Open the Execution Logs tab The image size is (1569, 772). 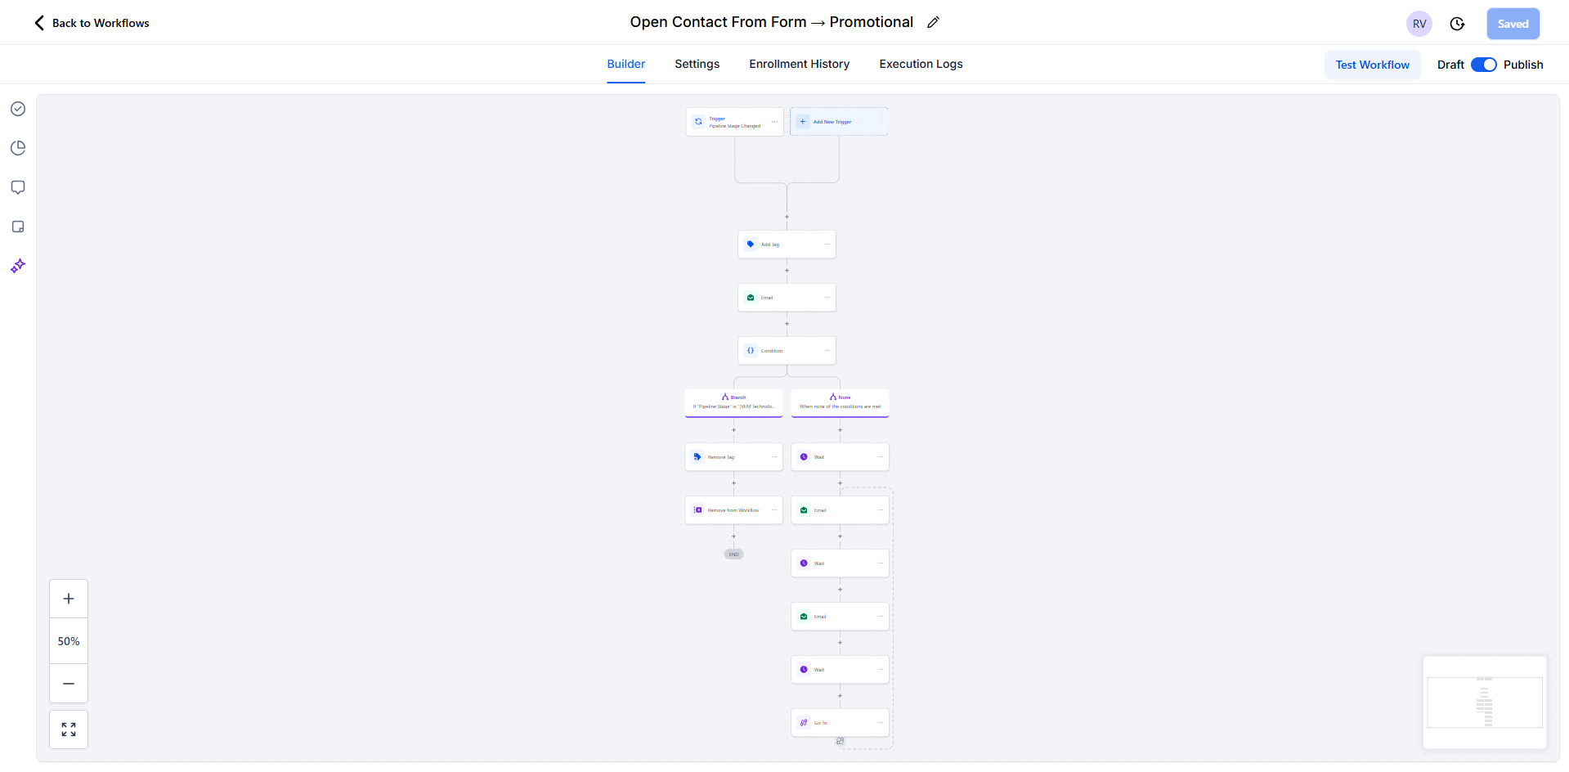click(921, 64)
